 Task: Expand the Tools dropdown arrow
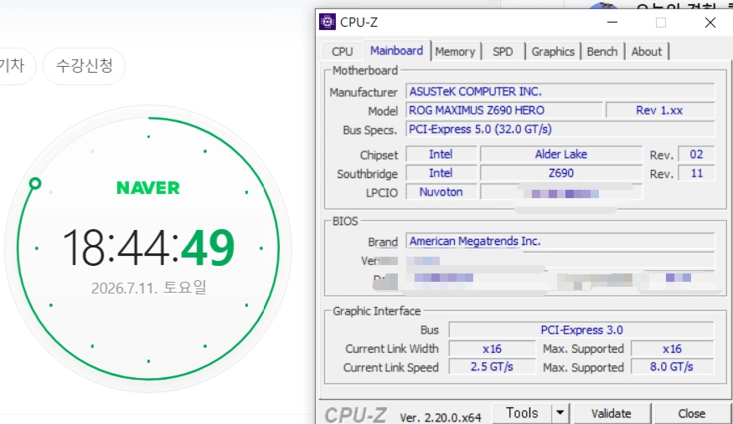[x=560, y=413]
